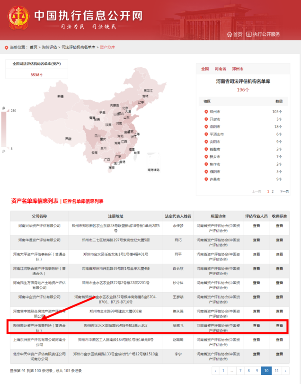Click the 公司名称 column header

coord(39,216)
